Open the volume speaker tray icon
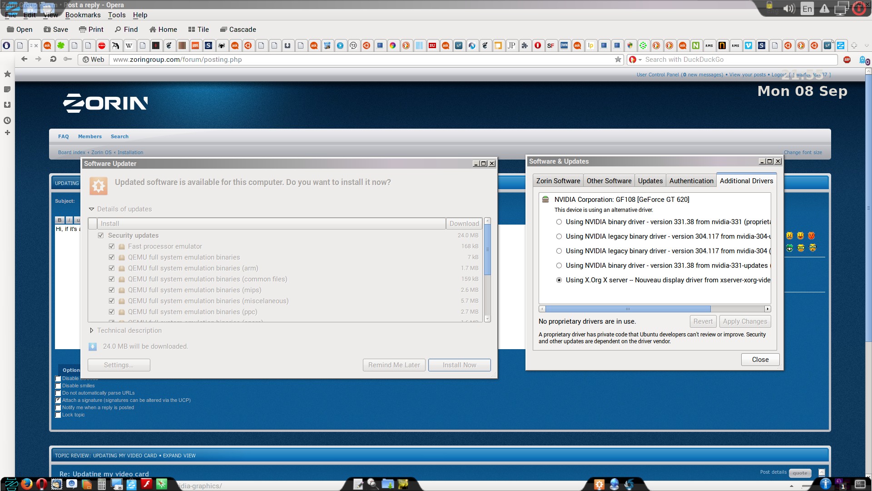This screenshot has width=872, height=491. pos(789,9)
